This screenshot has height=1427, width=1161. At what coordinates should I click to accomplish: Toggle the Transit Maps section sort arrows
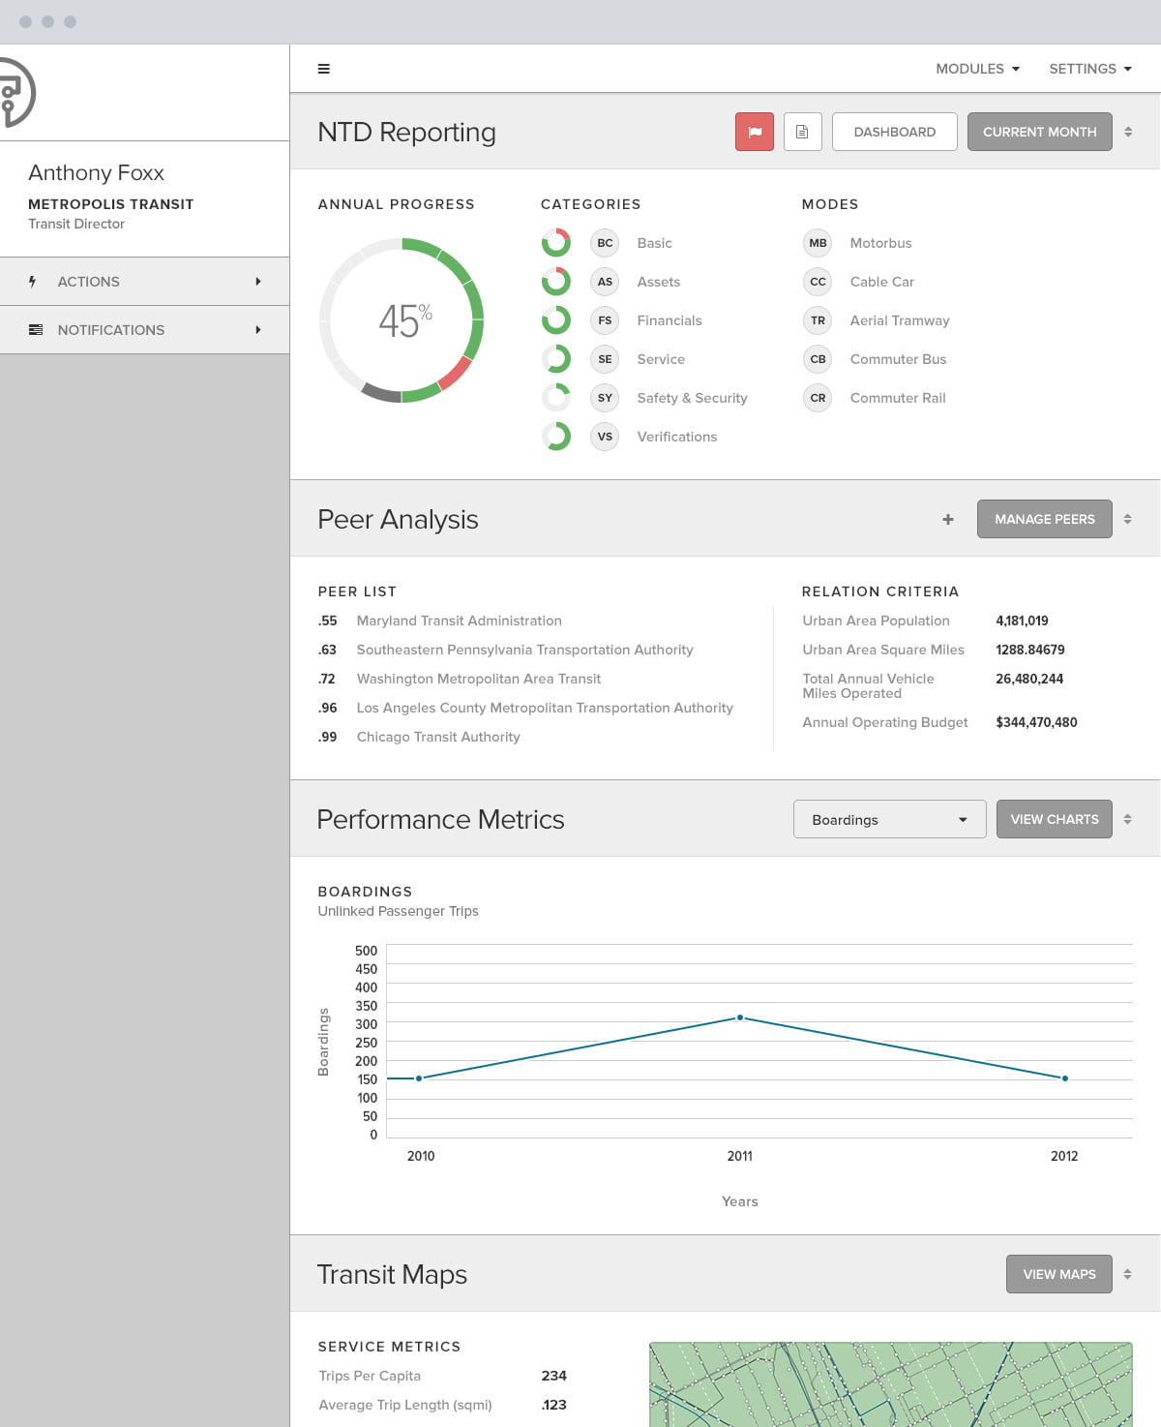click(1128, 1274)
